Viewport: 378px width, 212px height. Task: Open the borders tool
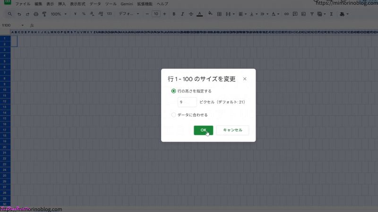219,14
